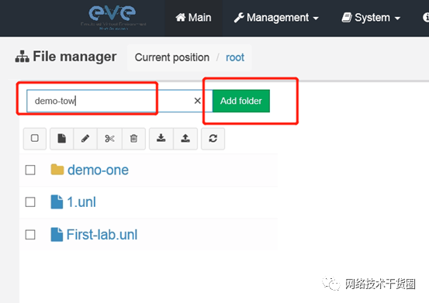Click the green Add folder button
Viewport: 429px width, 303px height.
click(x=241, y=101)
